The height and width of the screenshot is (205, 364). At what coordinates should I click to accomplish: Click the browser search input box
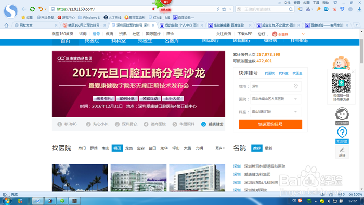click(x=265, y=9)
